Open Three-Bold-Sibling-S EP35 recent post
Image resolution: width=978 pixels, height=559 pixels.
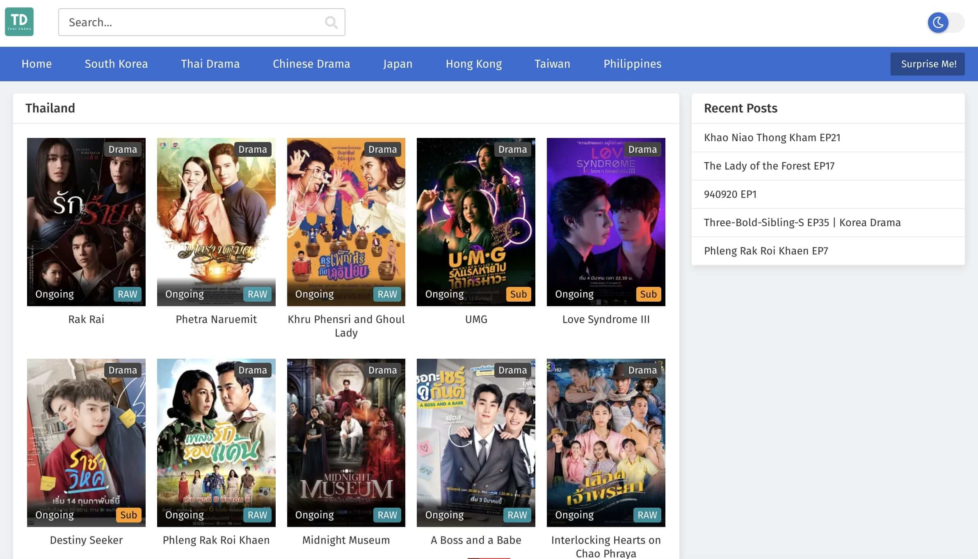[802, 222]
